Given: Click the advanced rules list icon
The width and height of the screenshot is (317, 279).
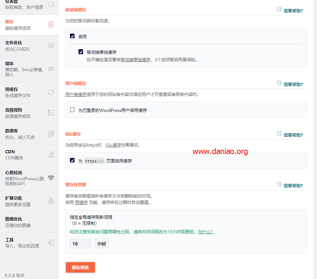Looking at the screenshot, I should coord(51,113).
